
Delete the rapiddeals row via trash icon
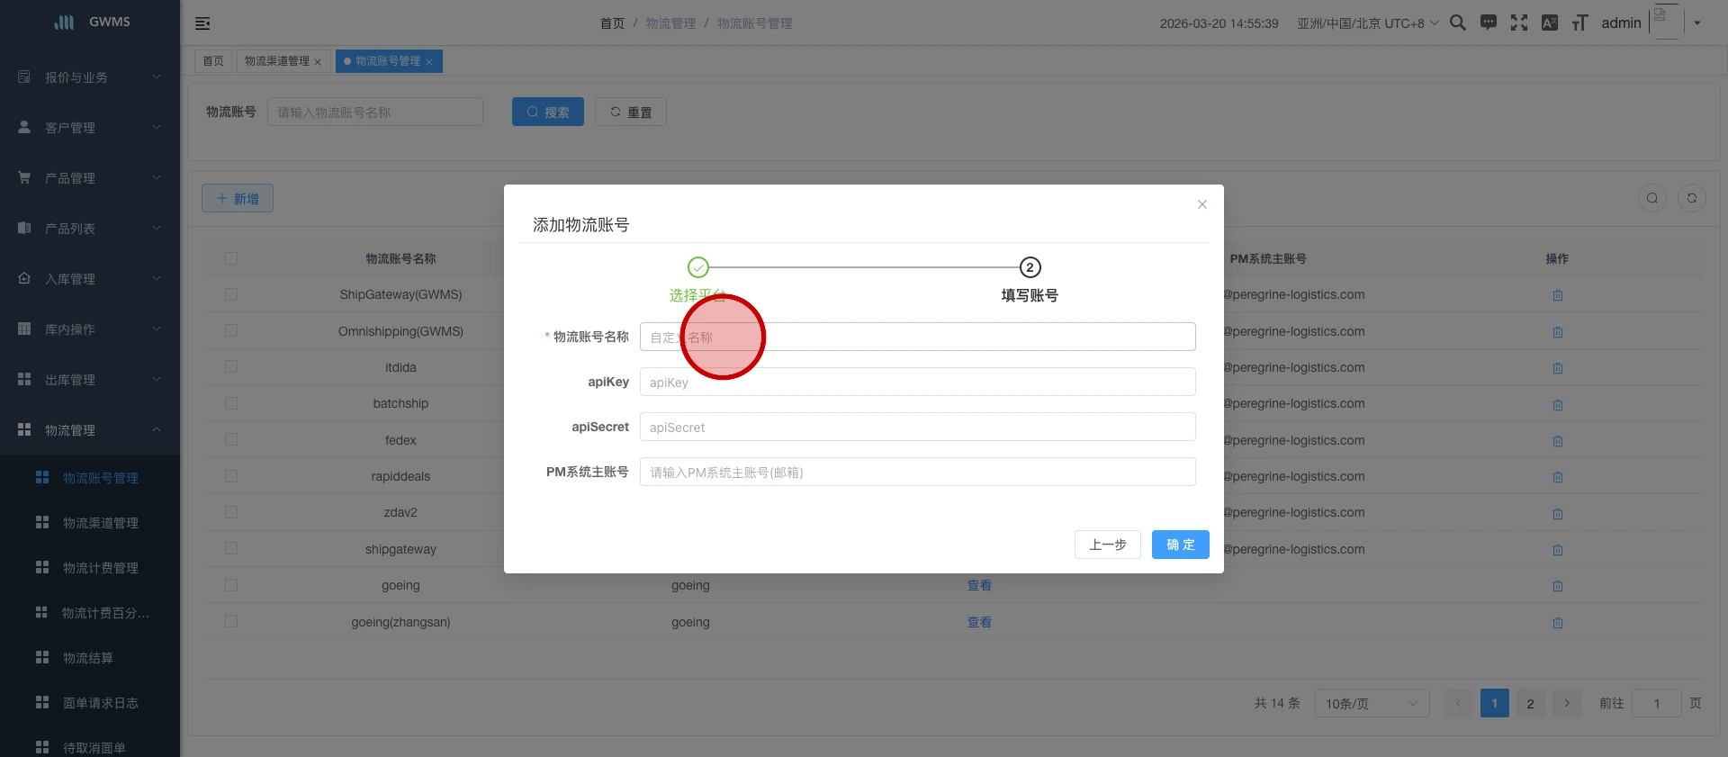pyautogui.click(x=1558, y=477)
